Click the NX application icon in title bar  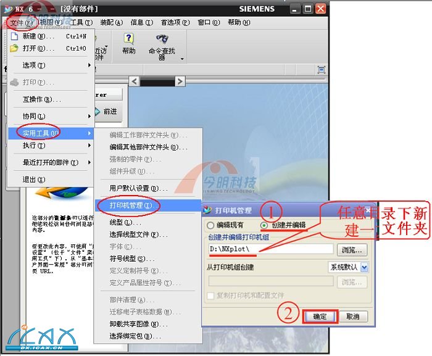click(x=9, y=9)
